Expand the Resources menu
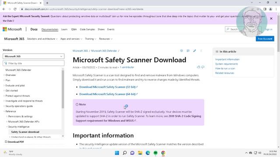280x157 pixels. point(106,39)
